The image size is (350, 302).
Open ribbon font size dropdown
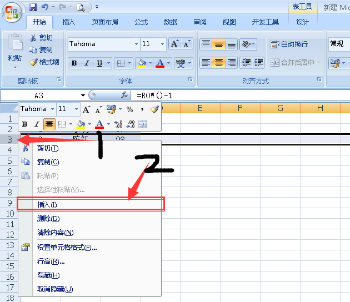coord(162,44)
